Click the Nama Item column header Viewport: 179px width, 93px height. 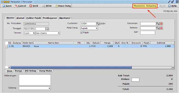(x=53, y=43)
